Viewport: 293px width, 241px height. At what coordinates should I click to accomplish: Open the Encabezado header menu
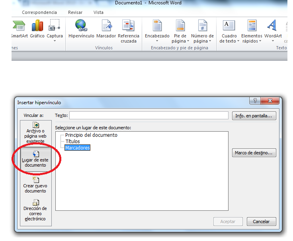(157, 31)
